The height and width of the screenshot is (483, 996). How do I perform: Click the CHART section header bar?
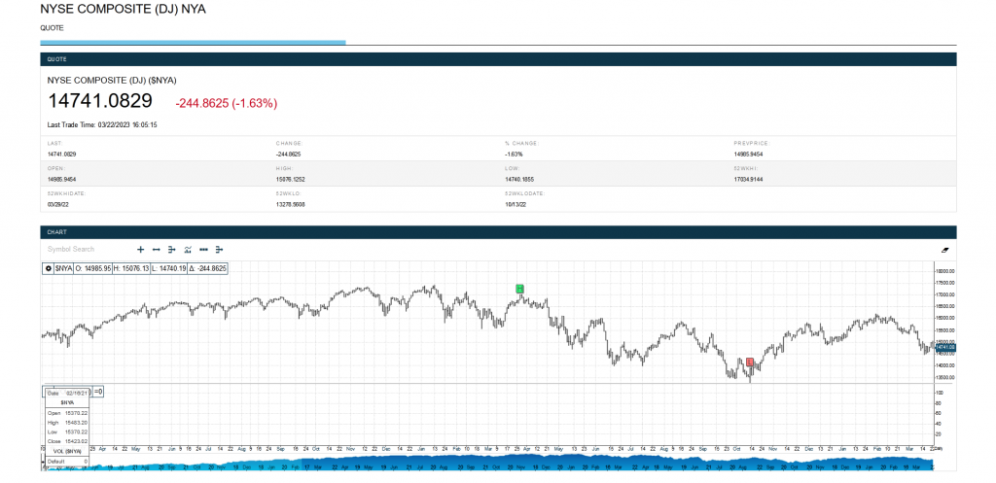tap(498, 232)
